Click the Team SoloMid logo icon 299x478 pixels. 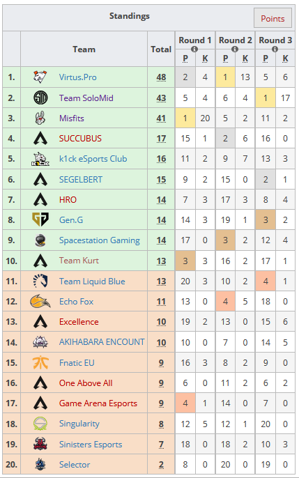40,98
